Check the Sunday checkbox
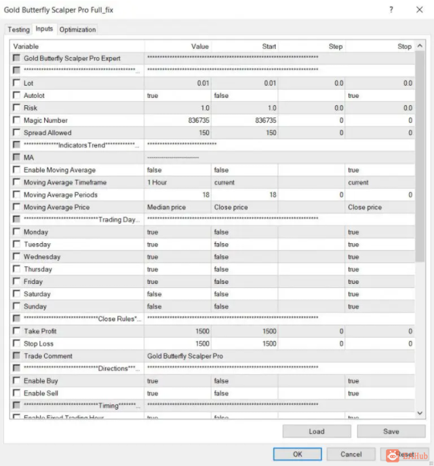Screen dimensions: 434x466 click(x=16, y=306)
